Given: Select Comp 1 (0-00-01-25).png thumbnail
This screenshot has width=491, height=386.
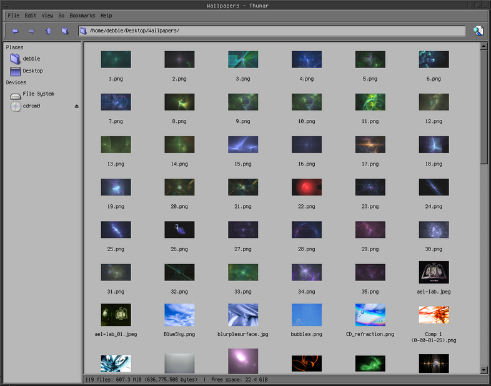Looking at the screenshot, I should click(x=434, y=315).
